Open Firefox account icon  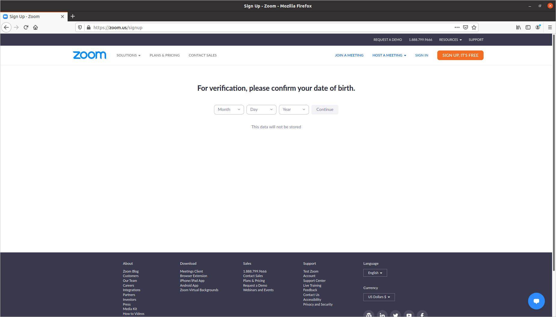pyautogui.click(x=538, y=27)
